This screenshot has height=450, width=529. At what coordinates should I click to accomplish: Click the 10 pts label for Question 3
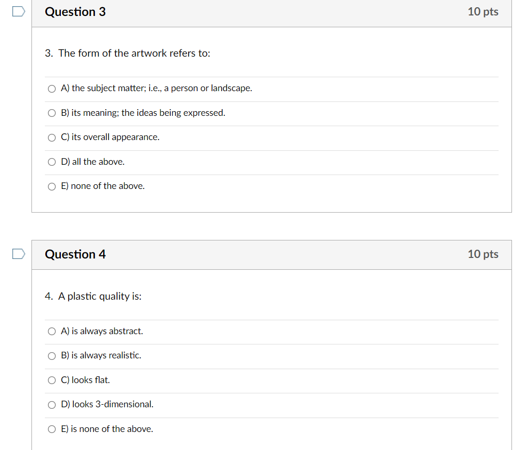point(483,11)
